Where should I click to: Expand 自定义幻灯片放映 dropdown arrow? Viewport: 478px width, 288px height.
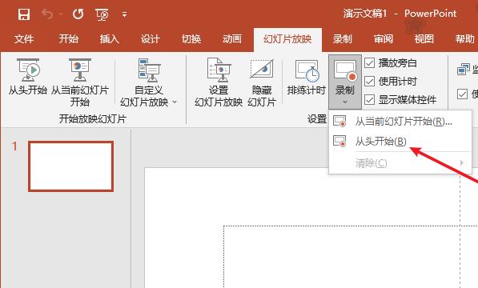(x=175, y=102)
